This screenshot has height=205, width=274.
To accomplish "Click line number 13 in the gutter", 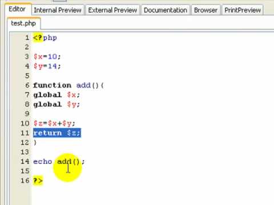I will coord(25,152).
